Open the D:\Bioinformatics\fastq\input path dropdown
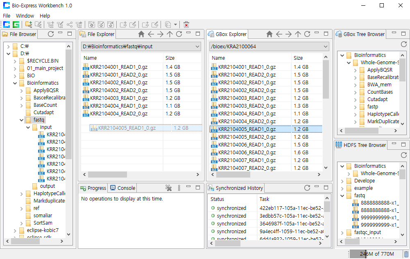Viewport: 410px width, 259px height. (197, 47)
